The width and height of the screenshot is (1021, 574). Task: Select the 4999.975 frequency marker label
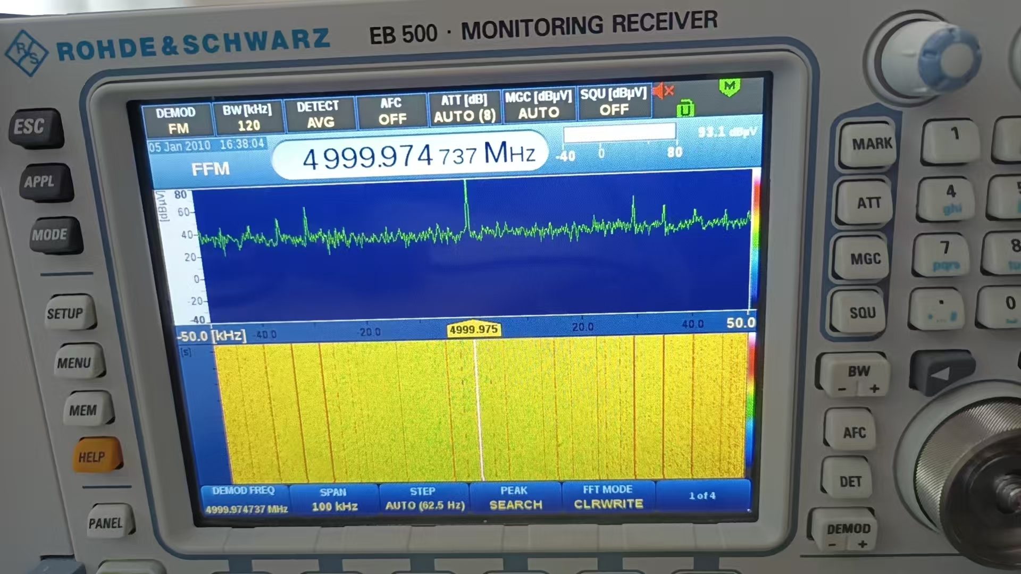[473, 330]
